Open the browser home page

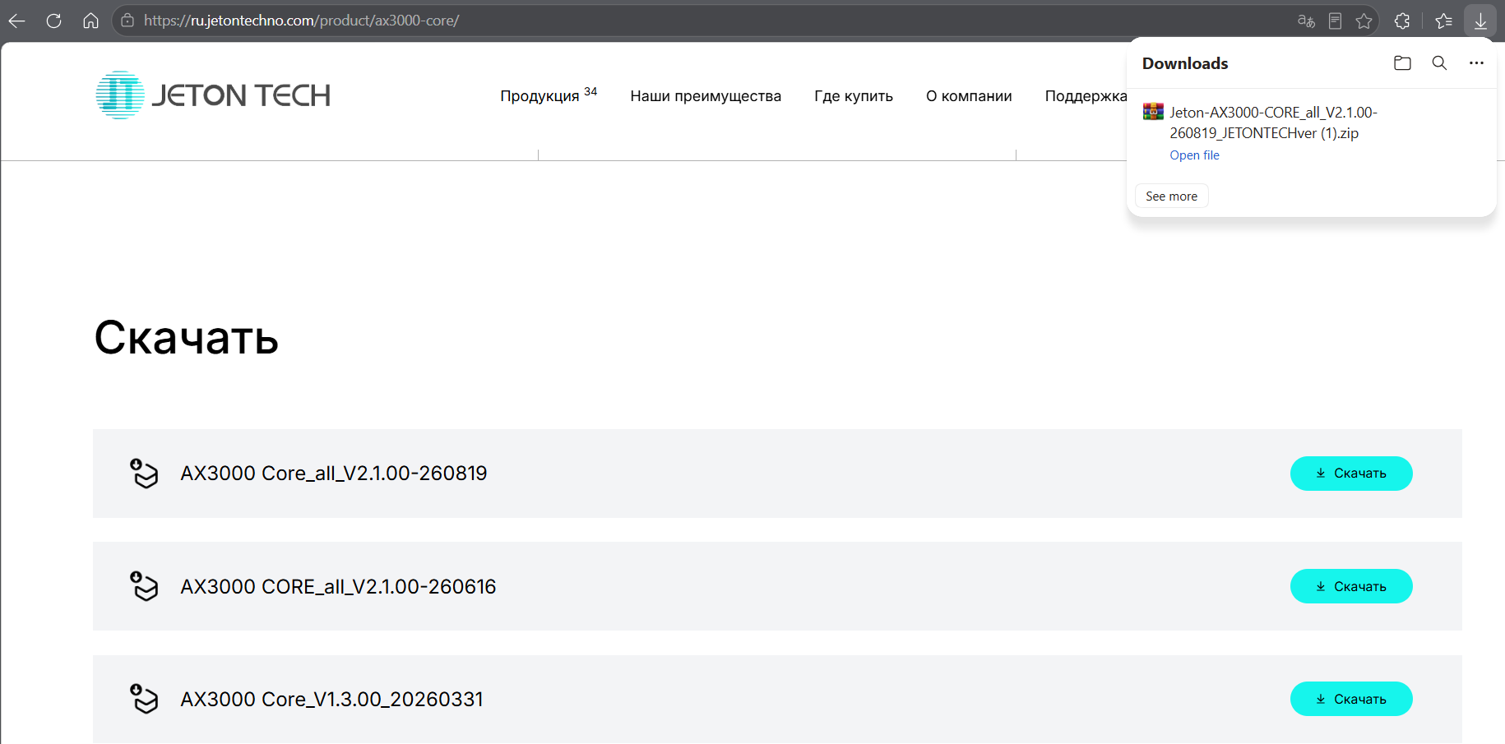[x=90, y=21]
